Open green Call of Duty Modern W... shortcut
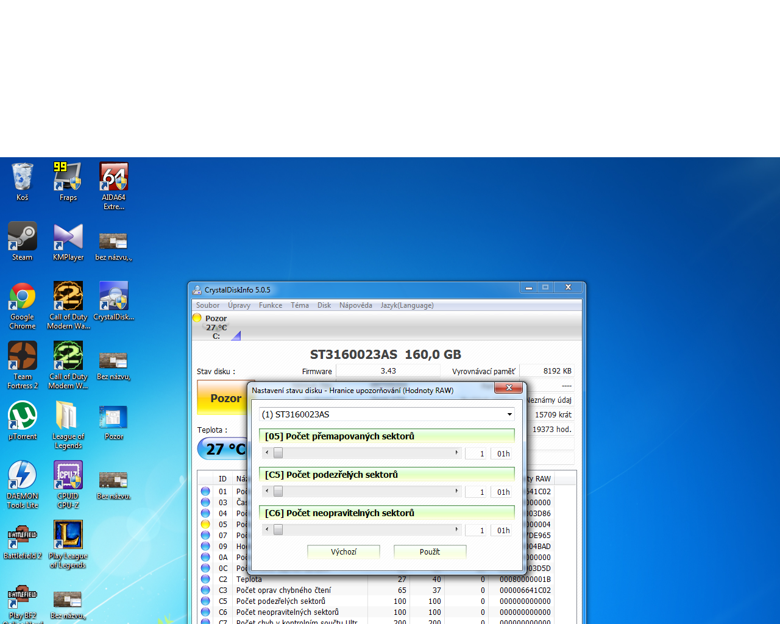The image size is (780, 624). [68, 365]
